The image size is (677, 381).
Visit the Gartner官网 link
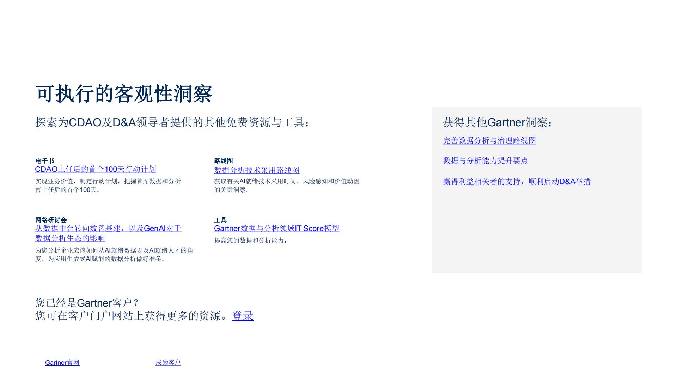[x=62, y=363]
